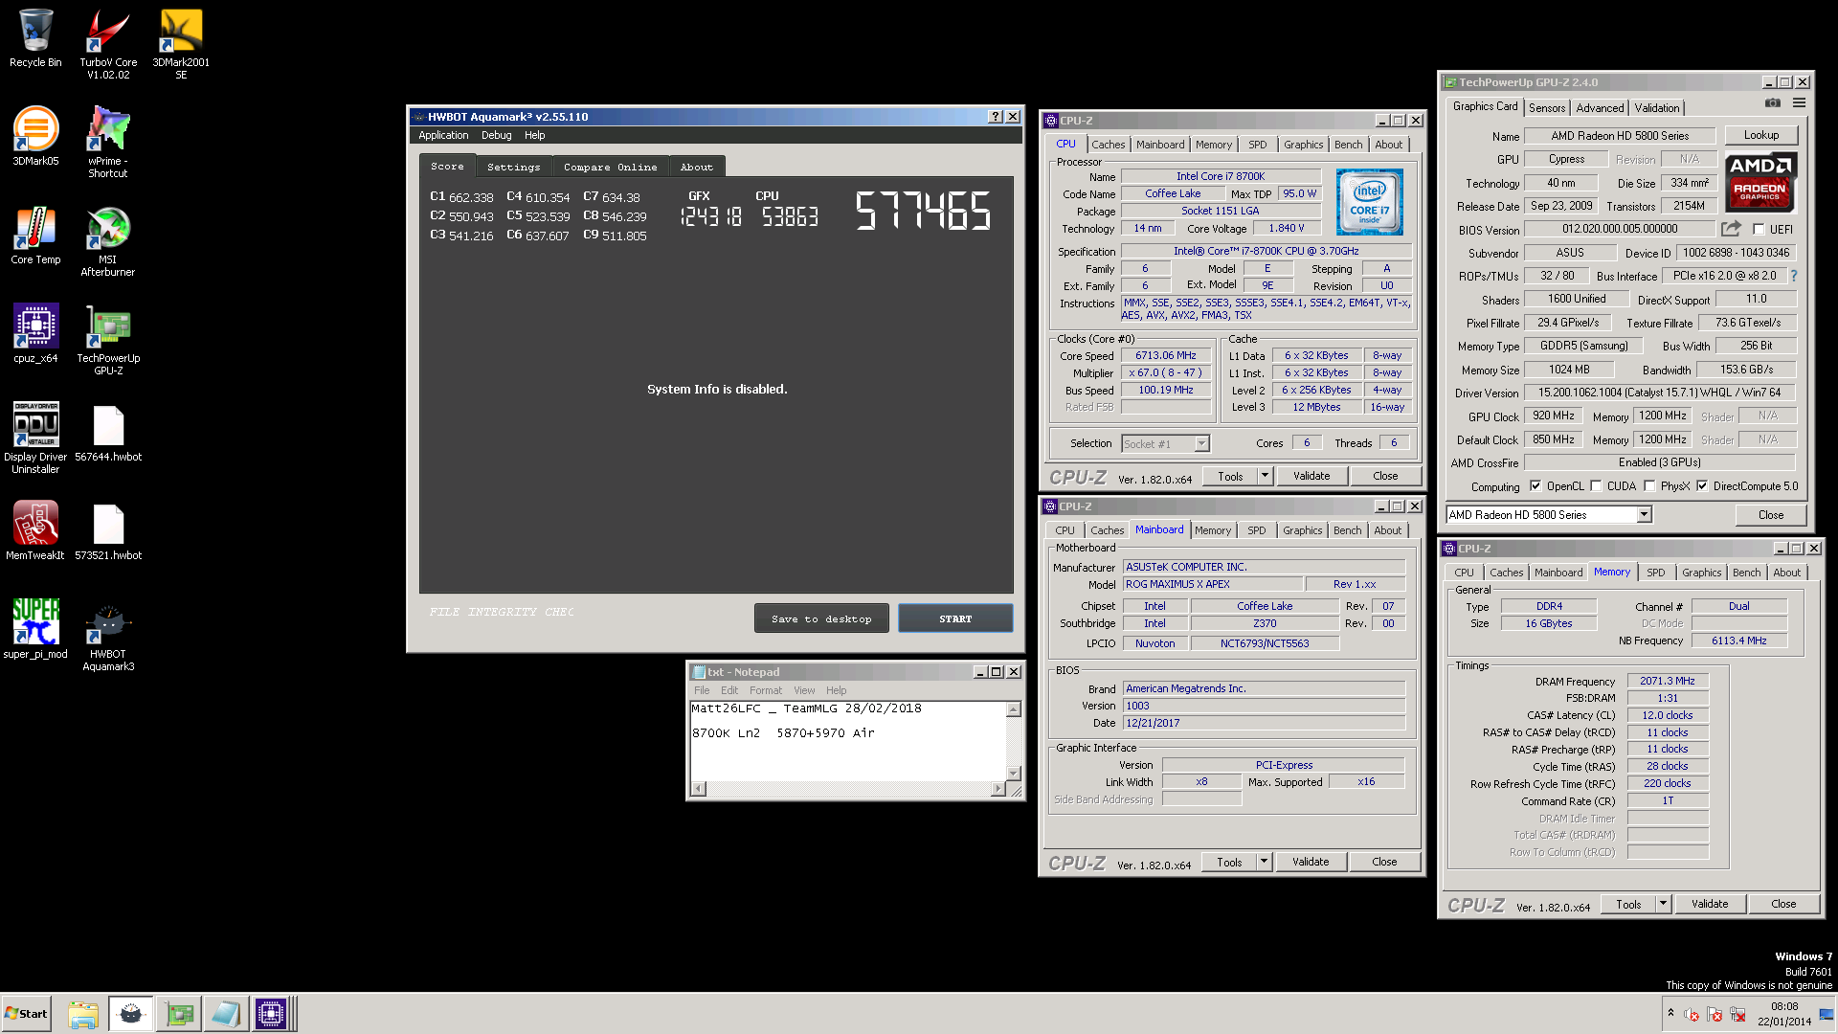This screenshot has height=1034, width=1838.
Task: Switch to Compare Online tab
Action: click(x=611, y=167)
